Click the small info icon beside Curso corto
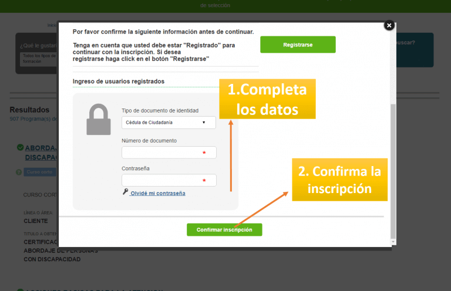The width and height of the screenshot is (451, 291). point(19,172)
